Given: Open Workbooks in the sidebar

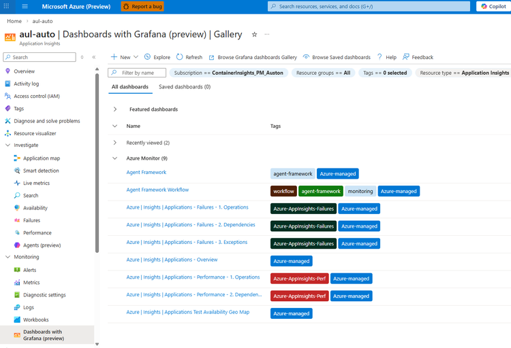Looking at the screenshot, I should pos(36,319).
